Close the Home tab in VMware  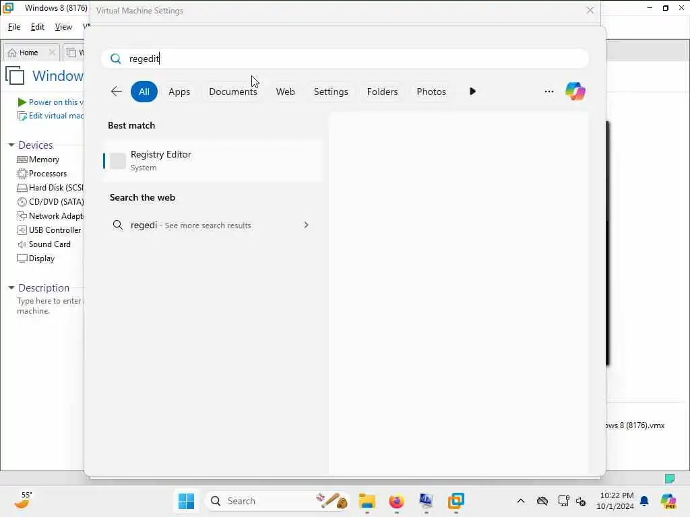click(52, 53)
